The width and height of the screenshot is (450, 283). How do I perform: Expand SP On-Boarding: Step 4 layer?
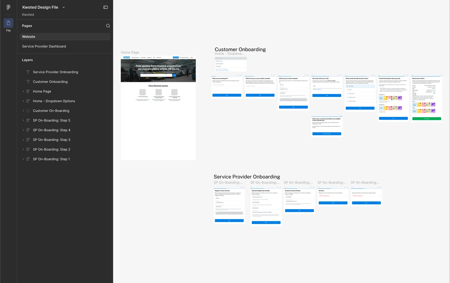(x=23, y=130)
